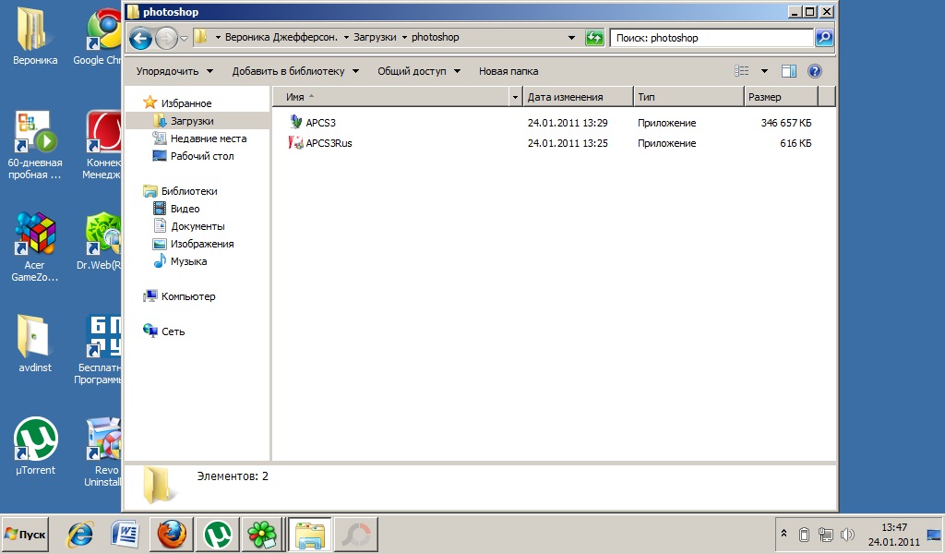
Task: Go back with the Explorer Back arrow
Action: (x=140, y=39)
